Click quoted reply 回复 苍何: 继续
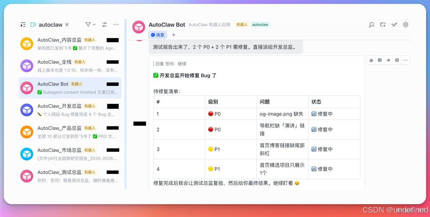The image size is (430, 217). 170,64
